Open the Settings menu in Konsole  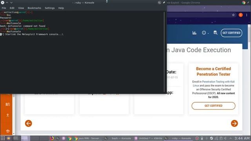tap(50, 8)
